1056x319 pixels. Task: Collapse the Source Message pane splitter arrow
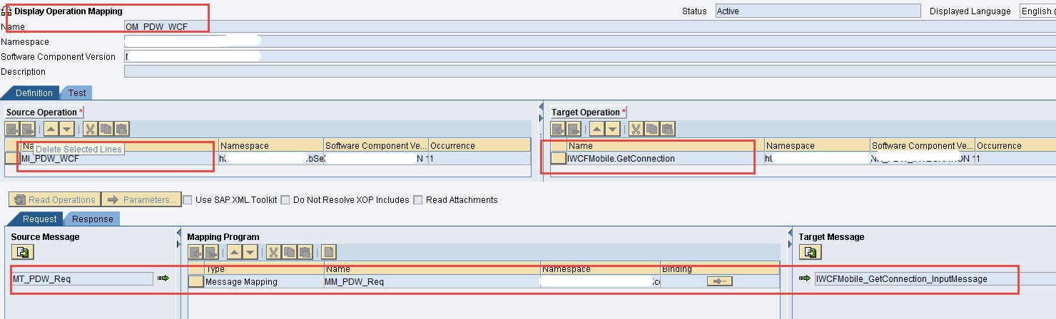coord(179,234)
